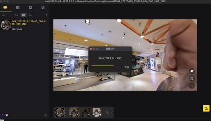
Task: Expand the sort order dropdown
Action: point(4,15)
